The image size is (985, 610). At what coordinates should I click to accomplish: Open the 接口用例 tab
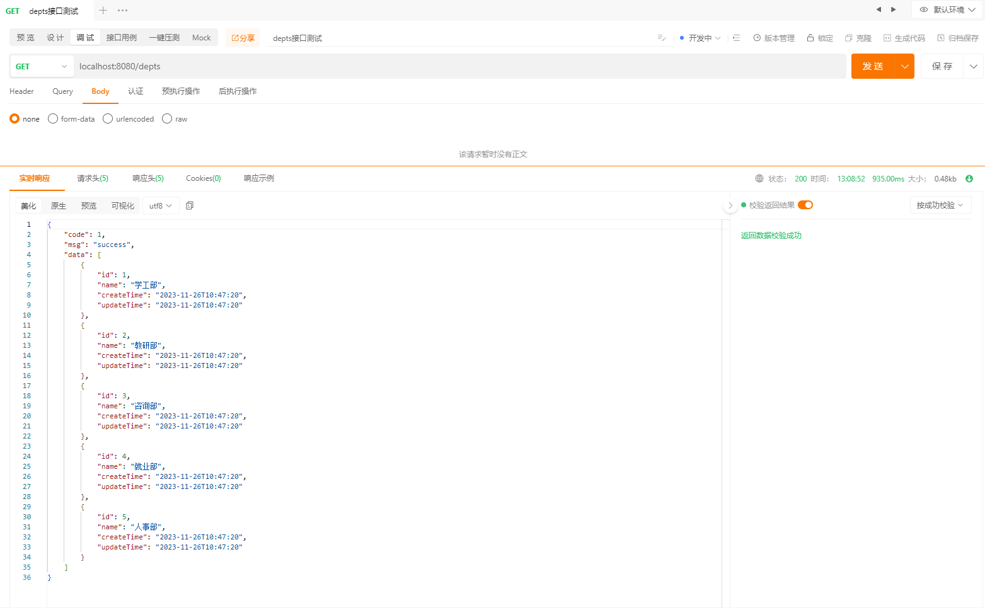coord(121,37)
